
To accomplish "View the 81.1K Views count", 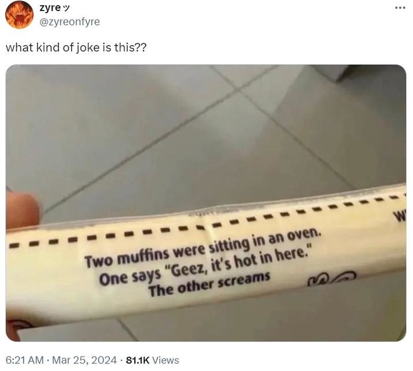I will coord(152,360).
